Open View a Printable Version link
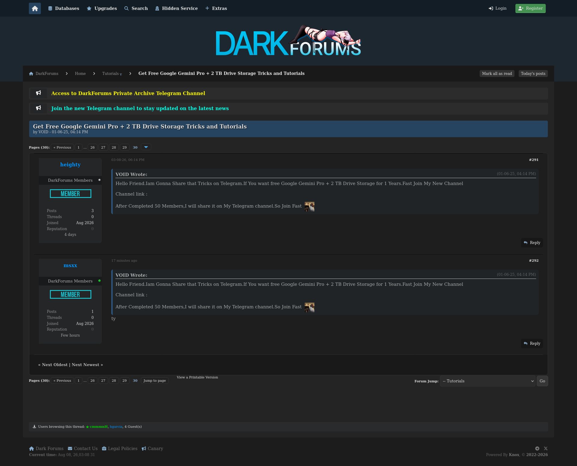Screen dimensions: 577x466 (197, 377)
